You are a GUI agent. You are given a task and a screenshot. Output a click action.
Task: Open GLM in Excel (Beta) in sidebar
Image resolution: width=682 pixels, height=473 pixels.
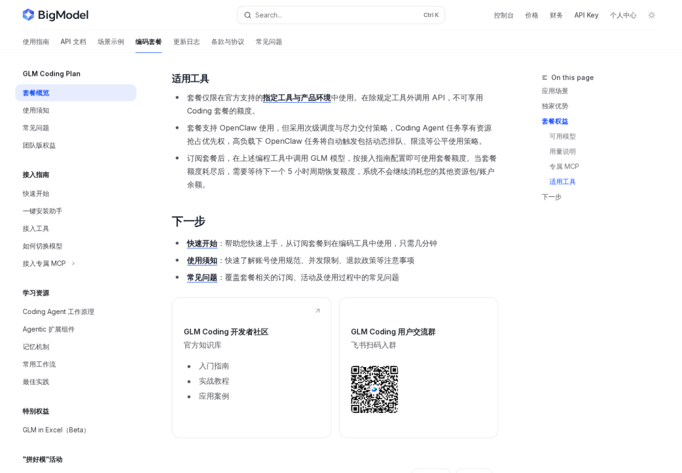pos(56,430)
